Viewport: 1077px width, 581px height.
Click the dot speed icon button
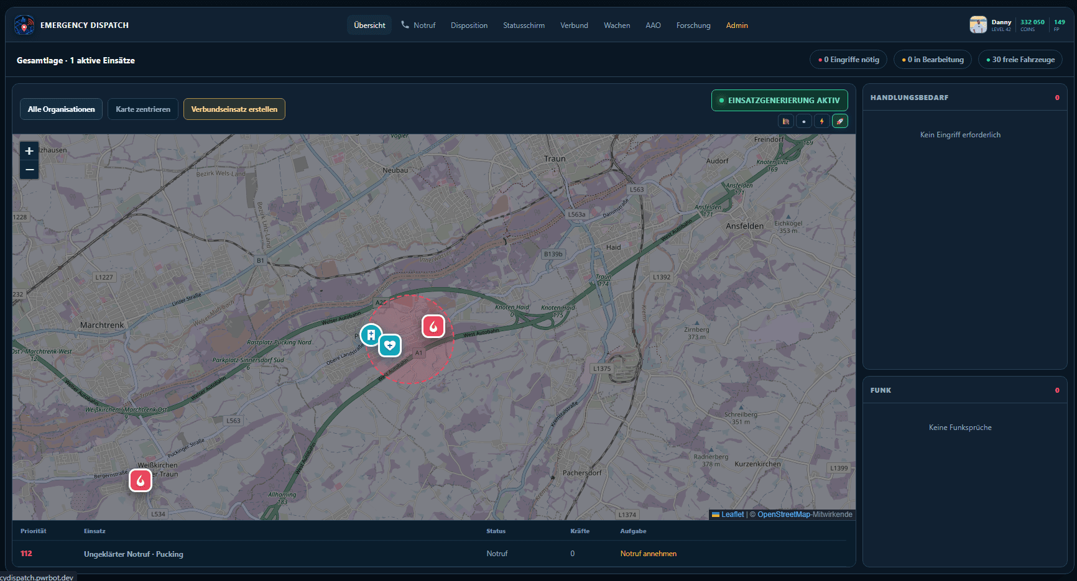pyautogui.click(x=804, y=121)
